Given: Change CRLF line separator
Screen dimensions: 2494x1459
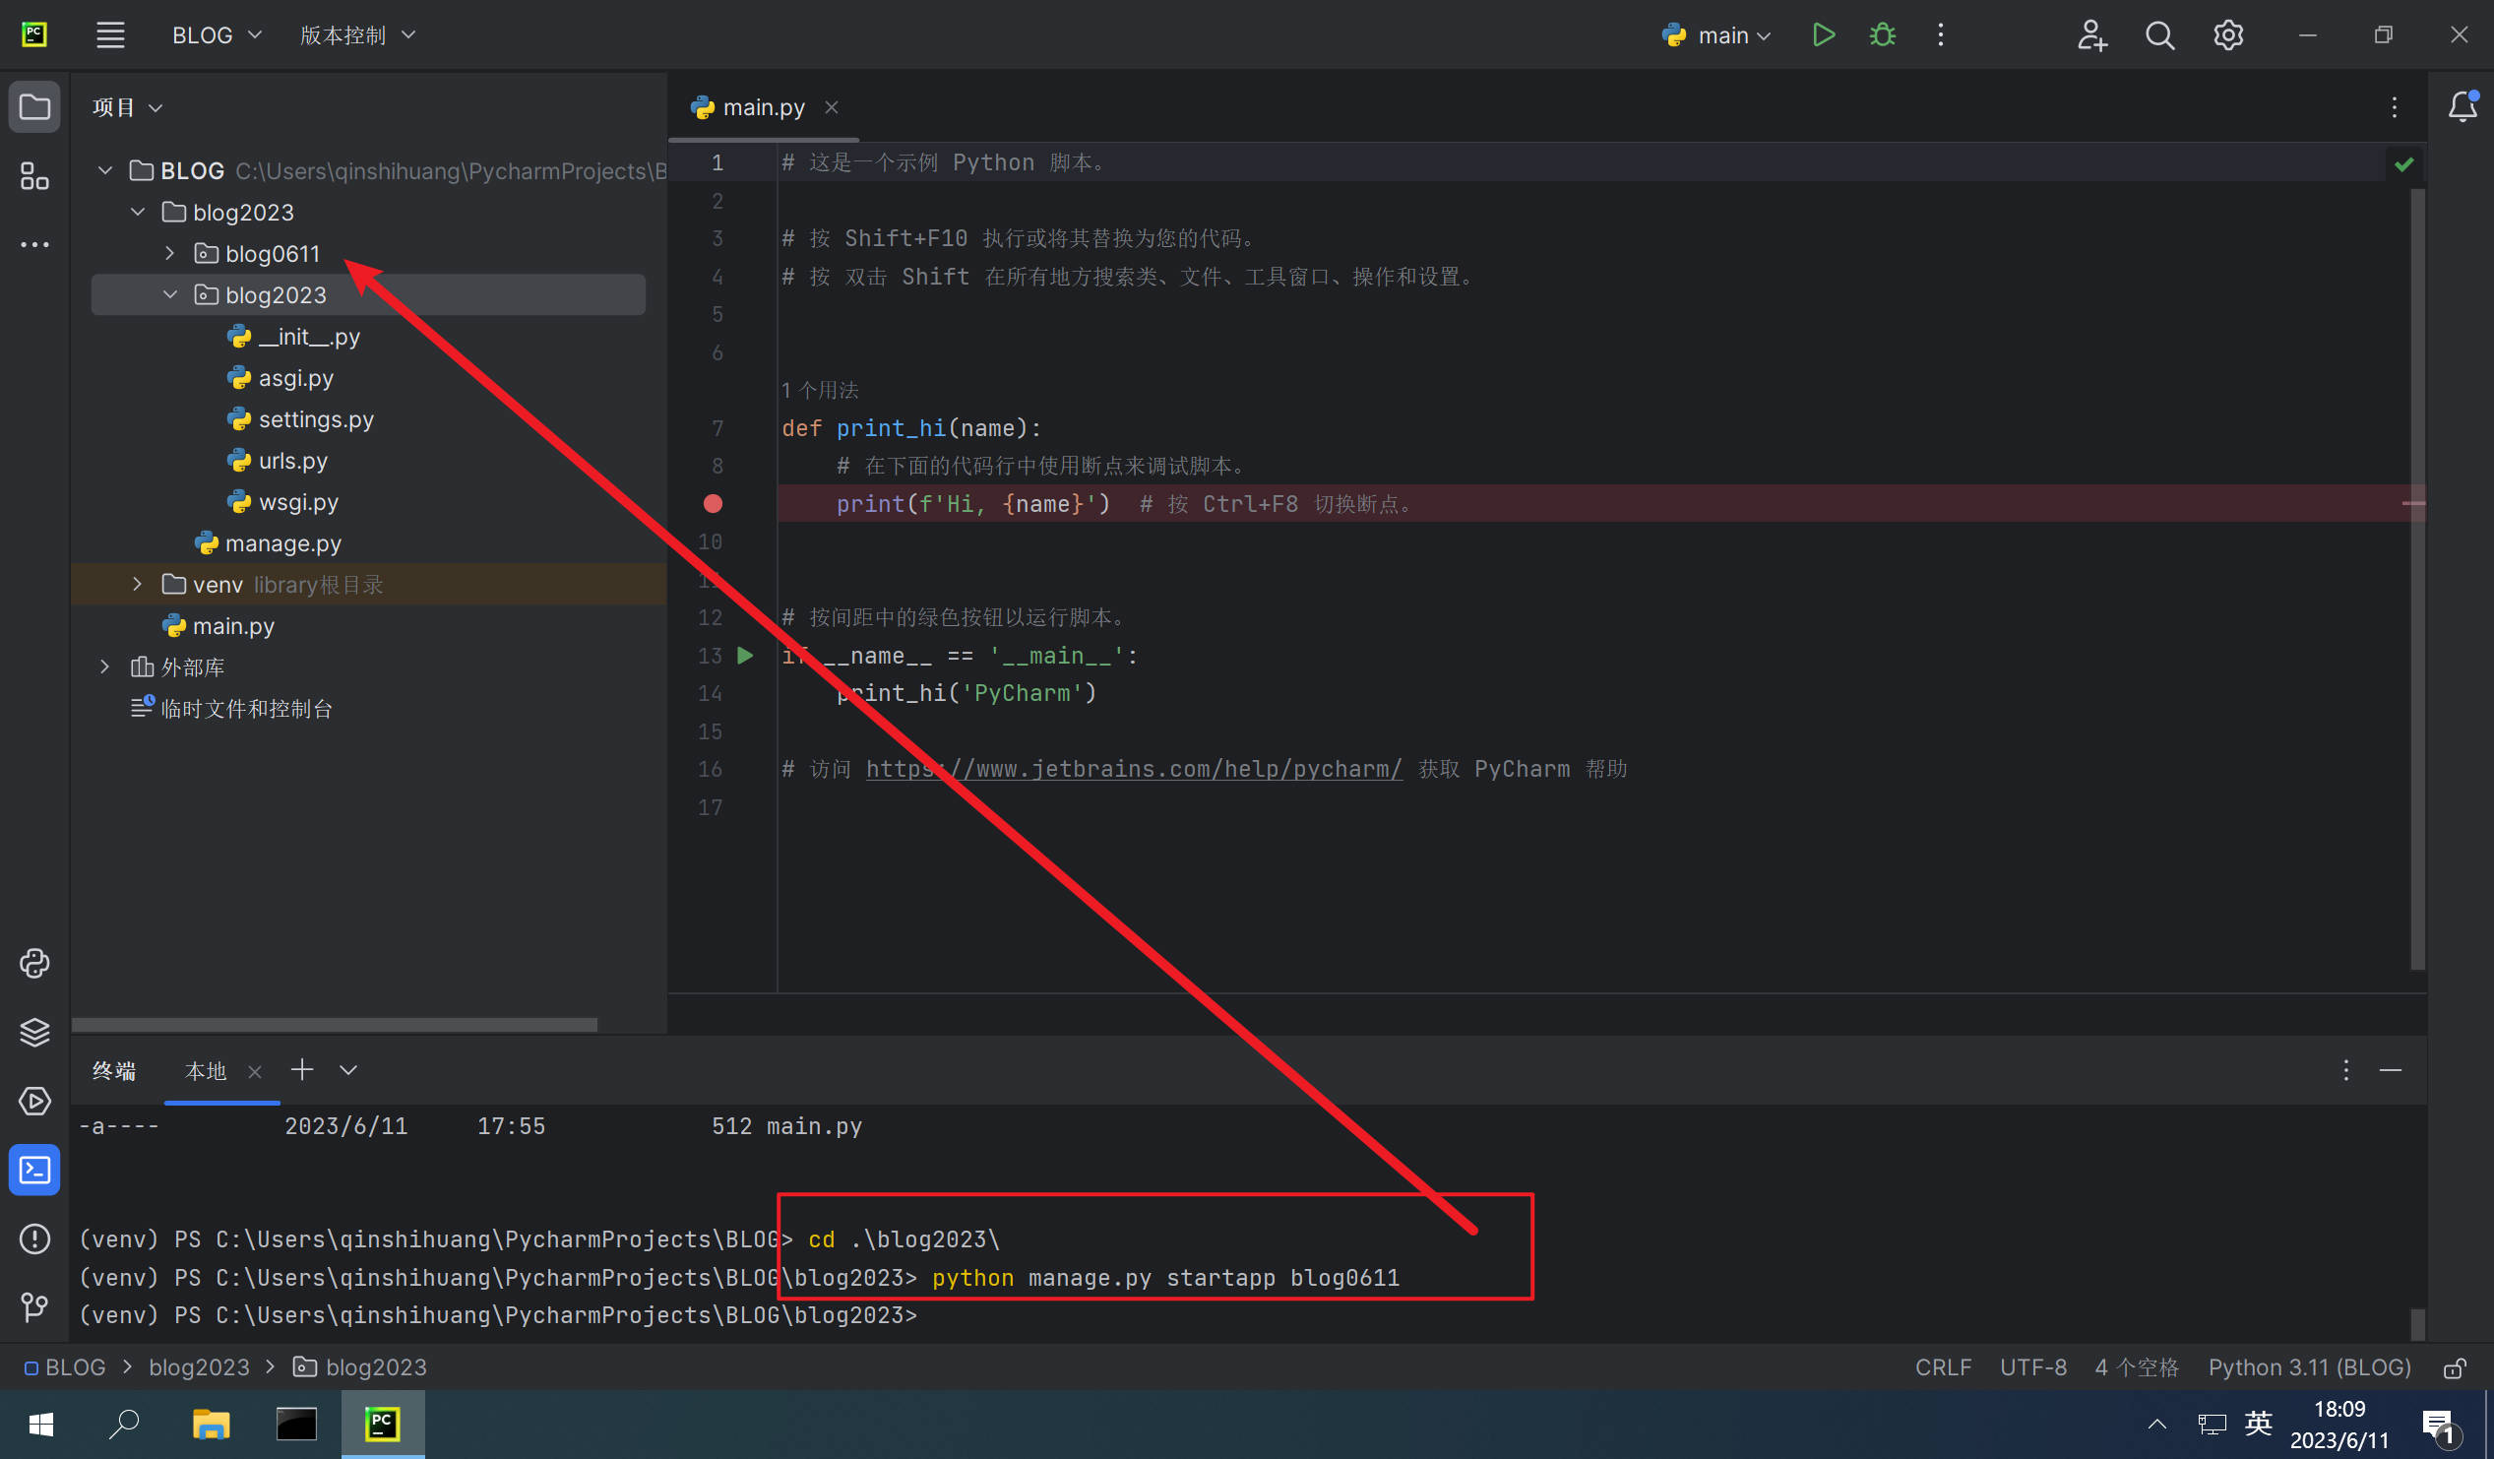Looking at the screenshot, I should point(1943,1368).
